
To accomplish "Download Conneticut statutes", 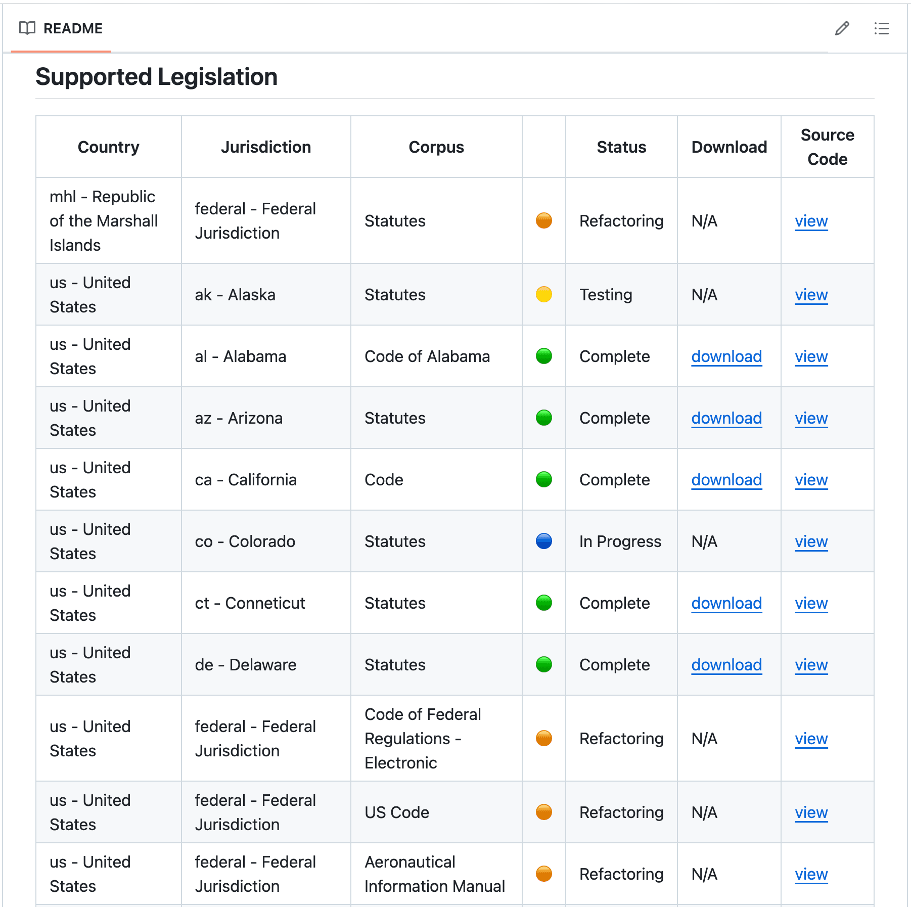I will pyautogui.click(x=726, y=603).
